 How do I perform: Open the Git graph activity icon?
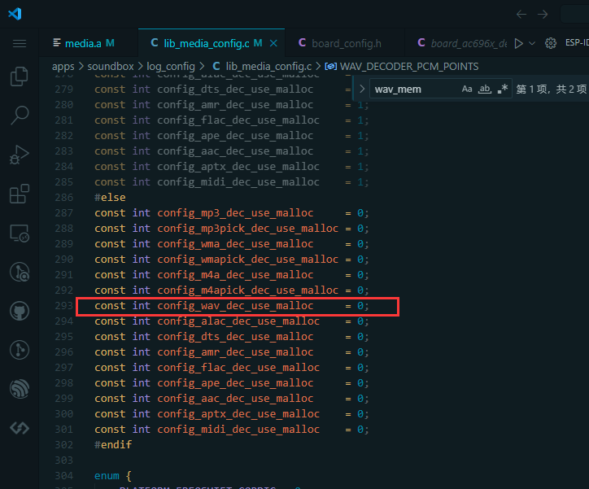(20, 350)
